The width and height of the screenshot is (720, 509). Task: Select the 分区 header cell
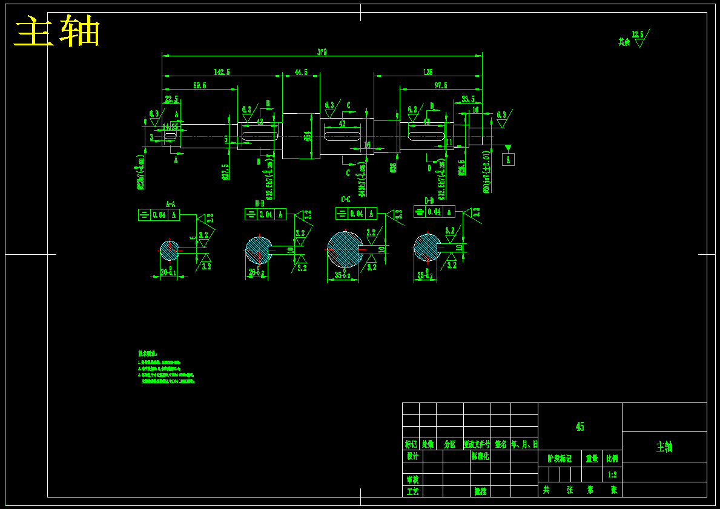[x=449, y=444]
